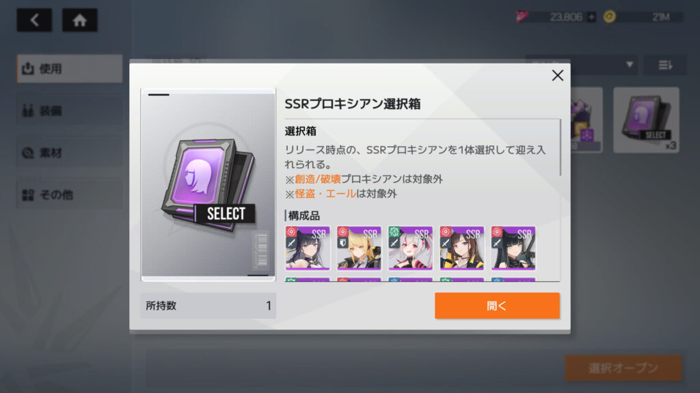Screen dimensions: 700x393
Task: Open the その他 category tab
Action: click(x=70, y=194)
